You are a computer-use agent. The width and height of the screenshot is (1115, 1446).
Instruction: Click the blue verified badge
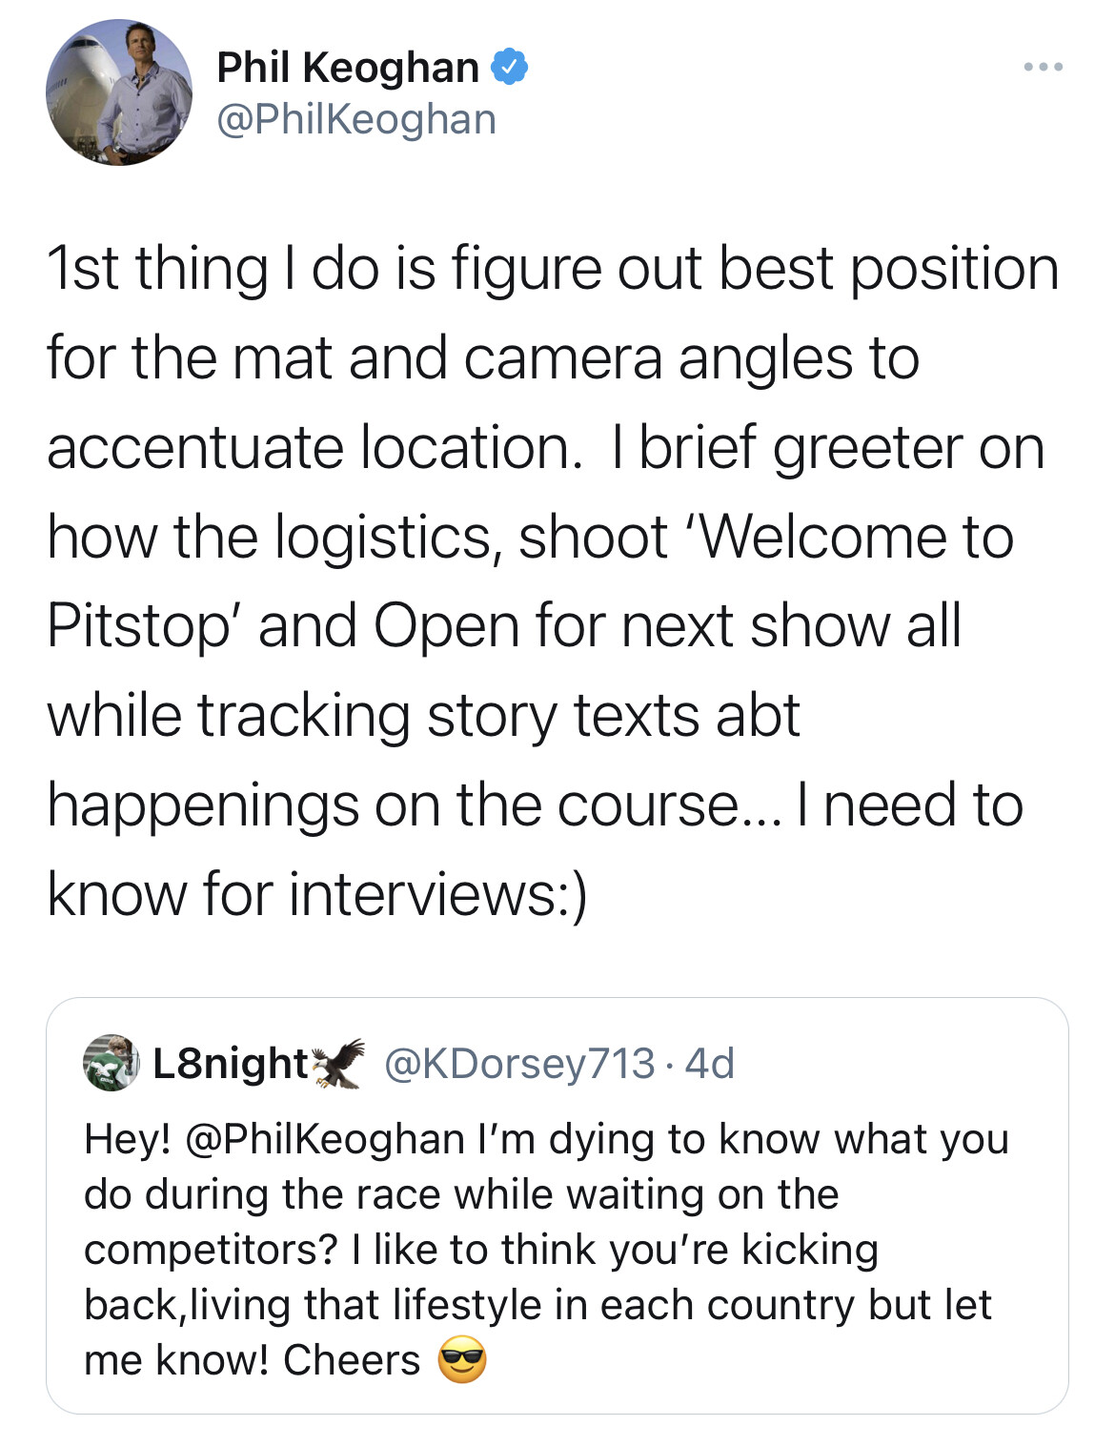pos(509,68)
